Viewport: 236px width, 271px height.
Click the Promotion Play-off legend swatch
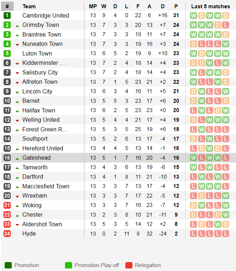pos(69,265)
